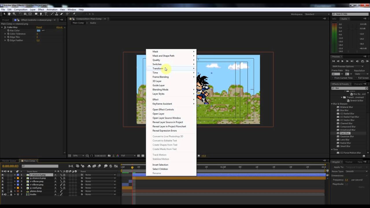Switch to the Render Queue tab

pyautogui.click(x=9, y=161)
